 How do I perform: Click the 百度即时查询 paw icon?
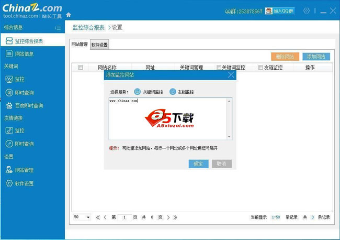(9, 105)
